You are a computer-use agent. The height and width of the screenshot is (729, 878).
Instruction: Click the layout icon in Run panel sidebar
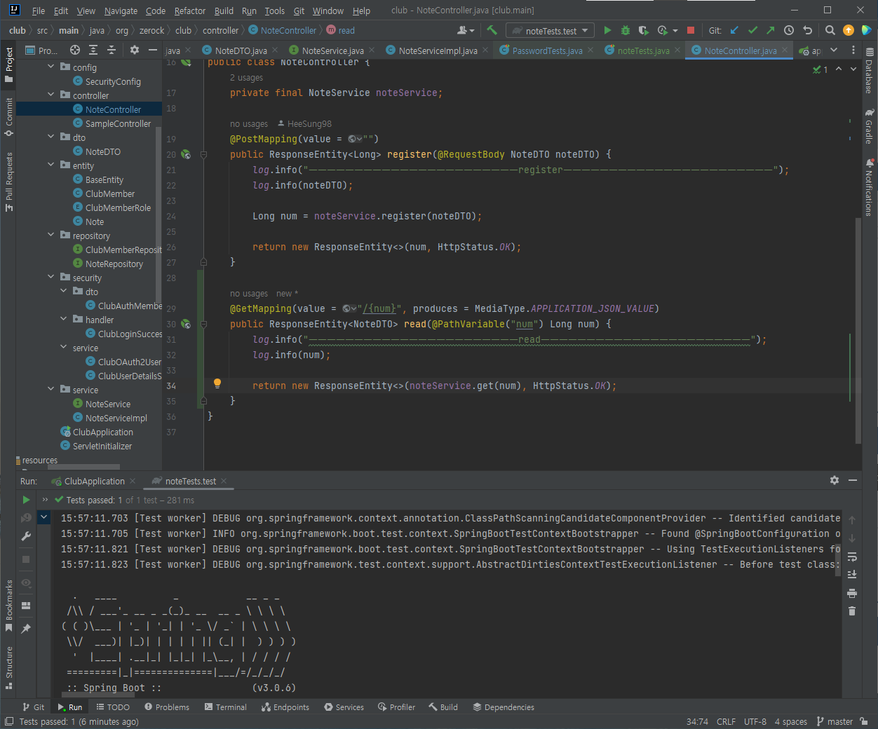(x=26, y=606)
